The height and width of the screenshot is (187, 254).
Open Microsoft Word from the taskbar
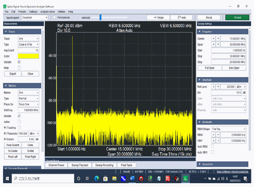[132, 179]
